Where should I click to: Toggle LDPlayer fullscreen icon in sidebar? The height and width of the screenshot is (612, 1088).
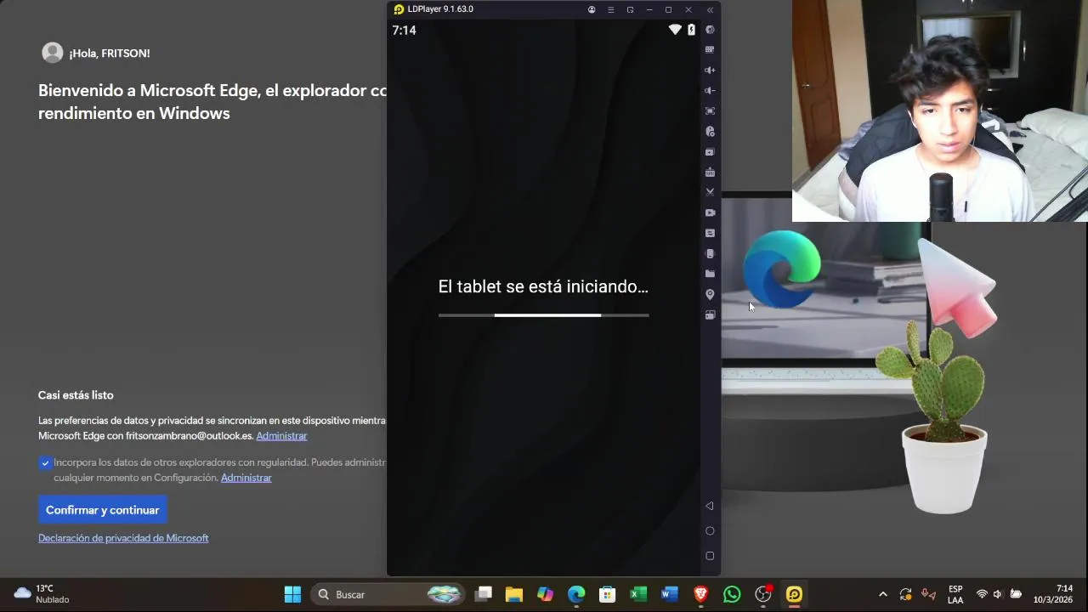(x=710, y=111)
